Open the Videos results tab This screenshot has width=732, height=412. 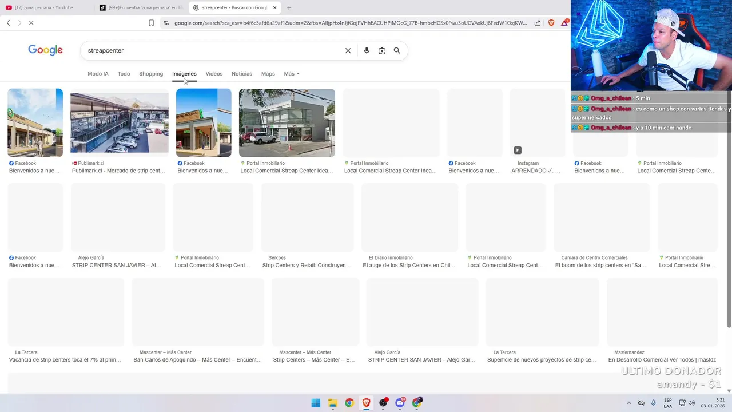click(214, 74)
